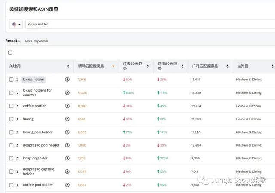Open the US flag marketplace dropdown
Screen dimensions: 275x193
(x=16, y=25)
